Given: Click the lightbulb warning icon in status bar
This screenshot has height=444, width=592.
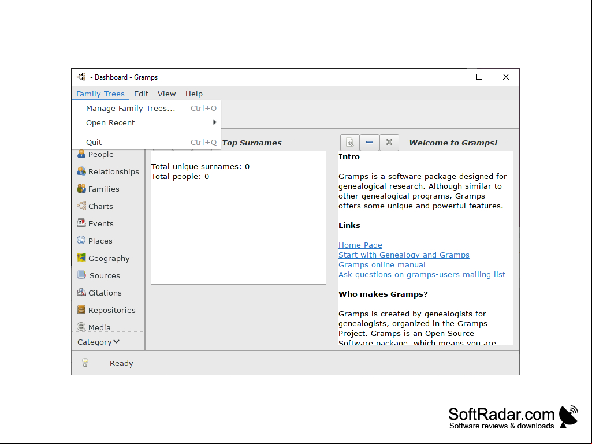Looking at the screenshot, I should [x=85, y=363].
